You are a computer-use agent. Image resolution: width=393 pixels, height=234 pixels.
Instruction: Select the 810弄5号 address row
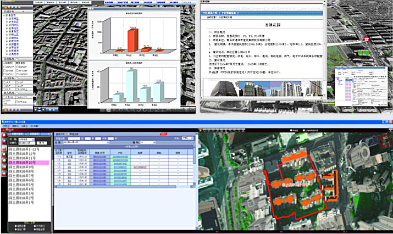[21, 185]
